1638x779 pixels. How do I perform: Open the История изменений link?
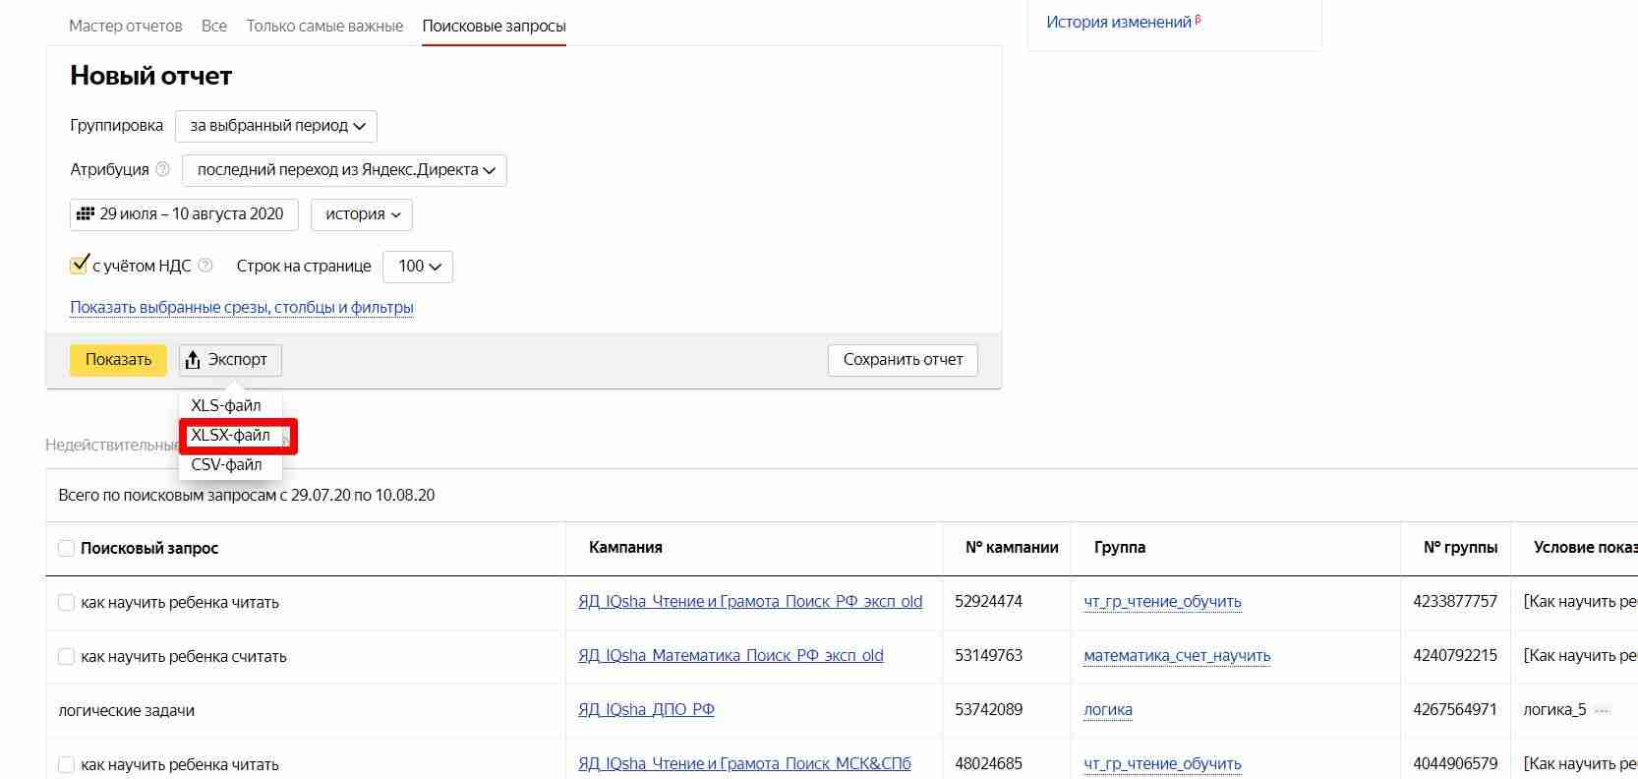point(1118,22)
